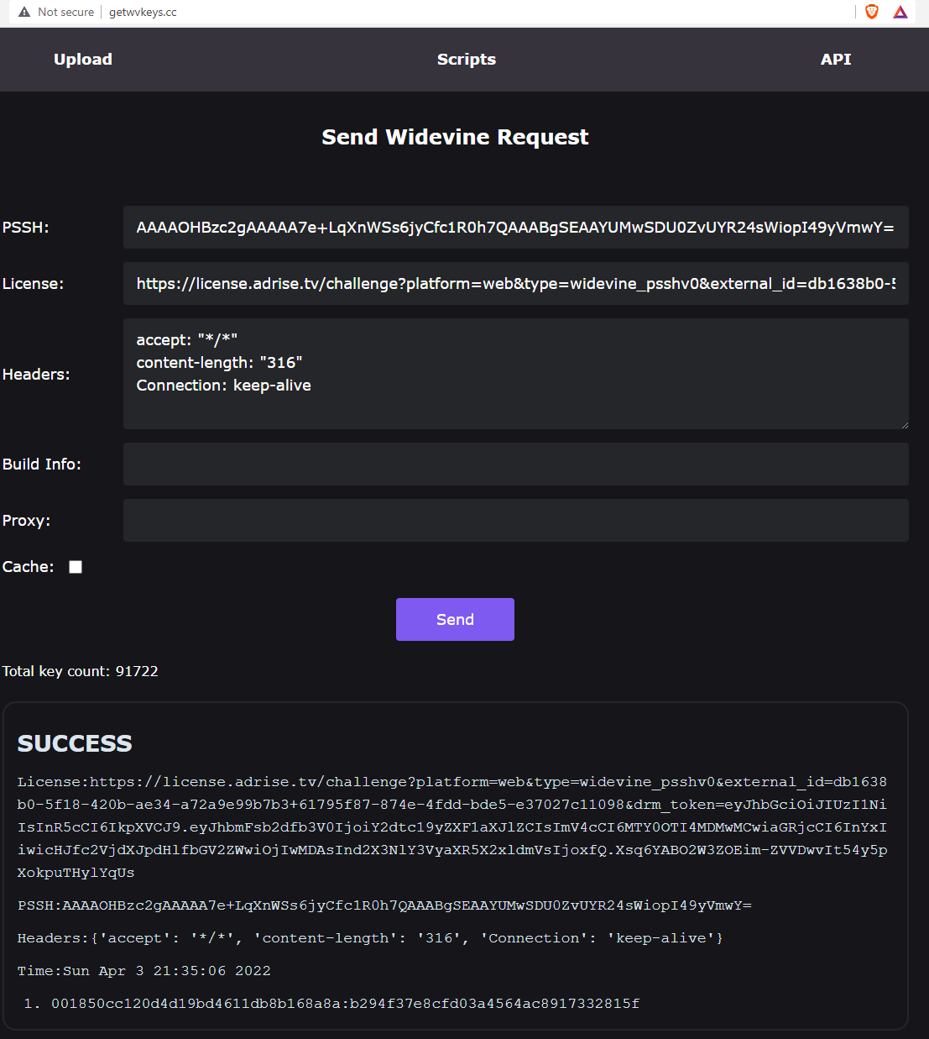
Task: Go to the Scripts navigation item
Action: click(466, 60)
